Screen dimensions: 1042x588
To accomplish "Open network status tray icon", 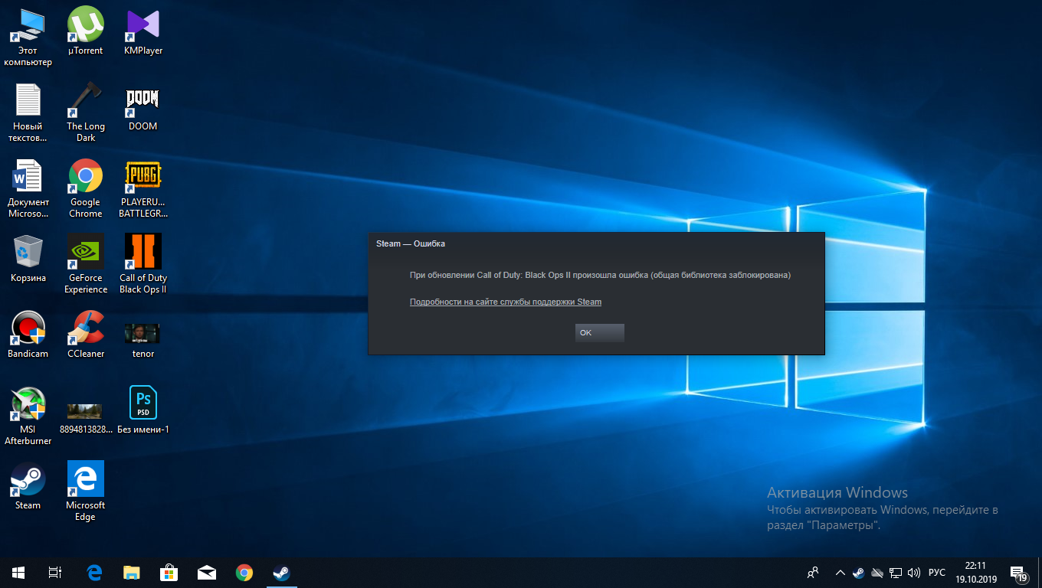I will 895,573.
